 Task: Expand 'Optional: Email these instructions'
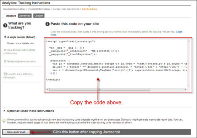pyautogui.click(x=31, y=111)
